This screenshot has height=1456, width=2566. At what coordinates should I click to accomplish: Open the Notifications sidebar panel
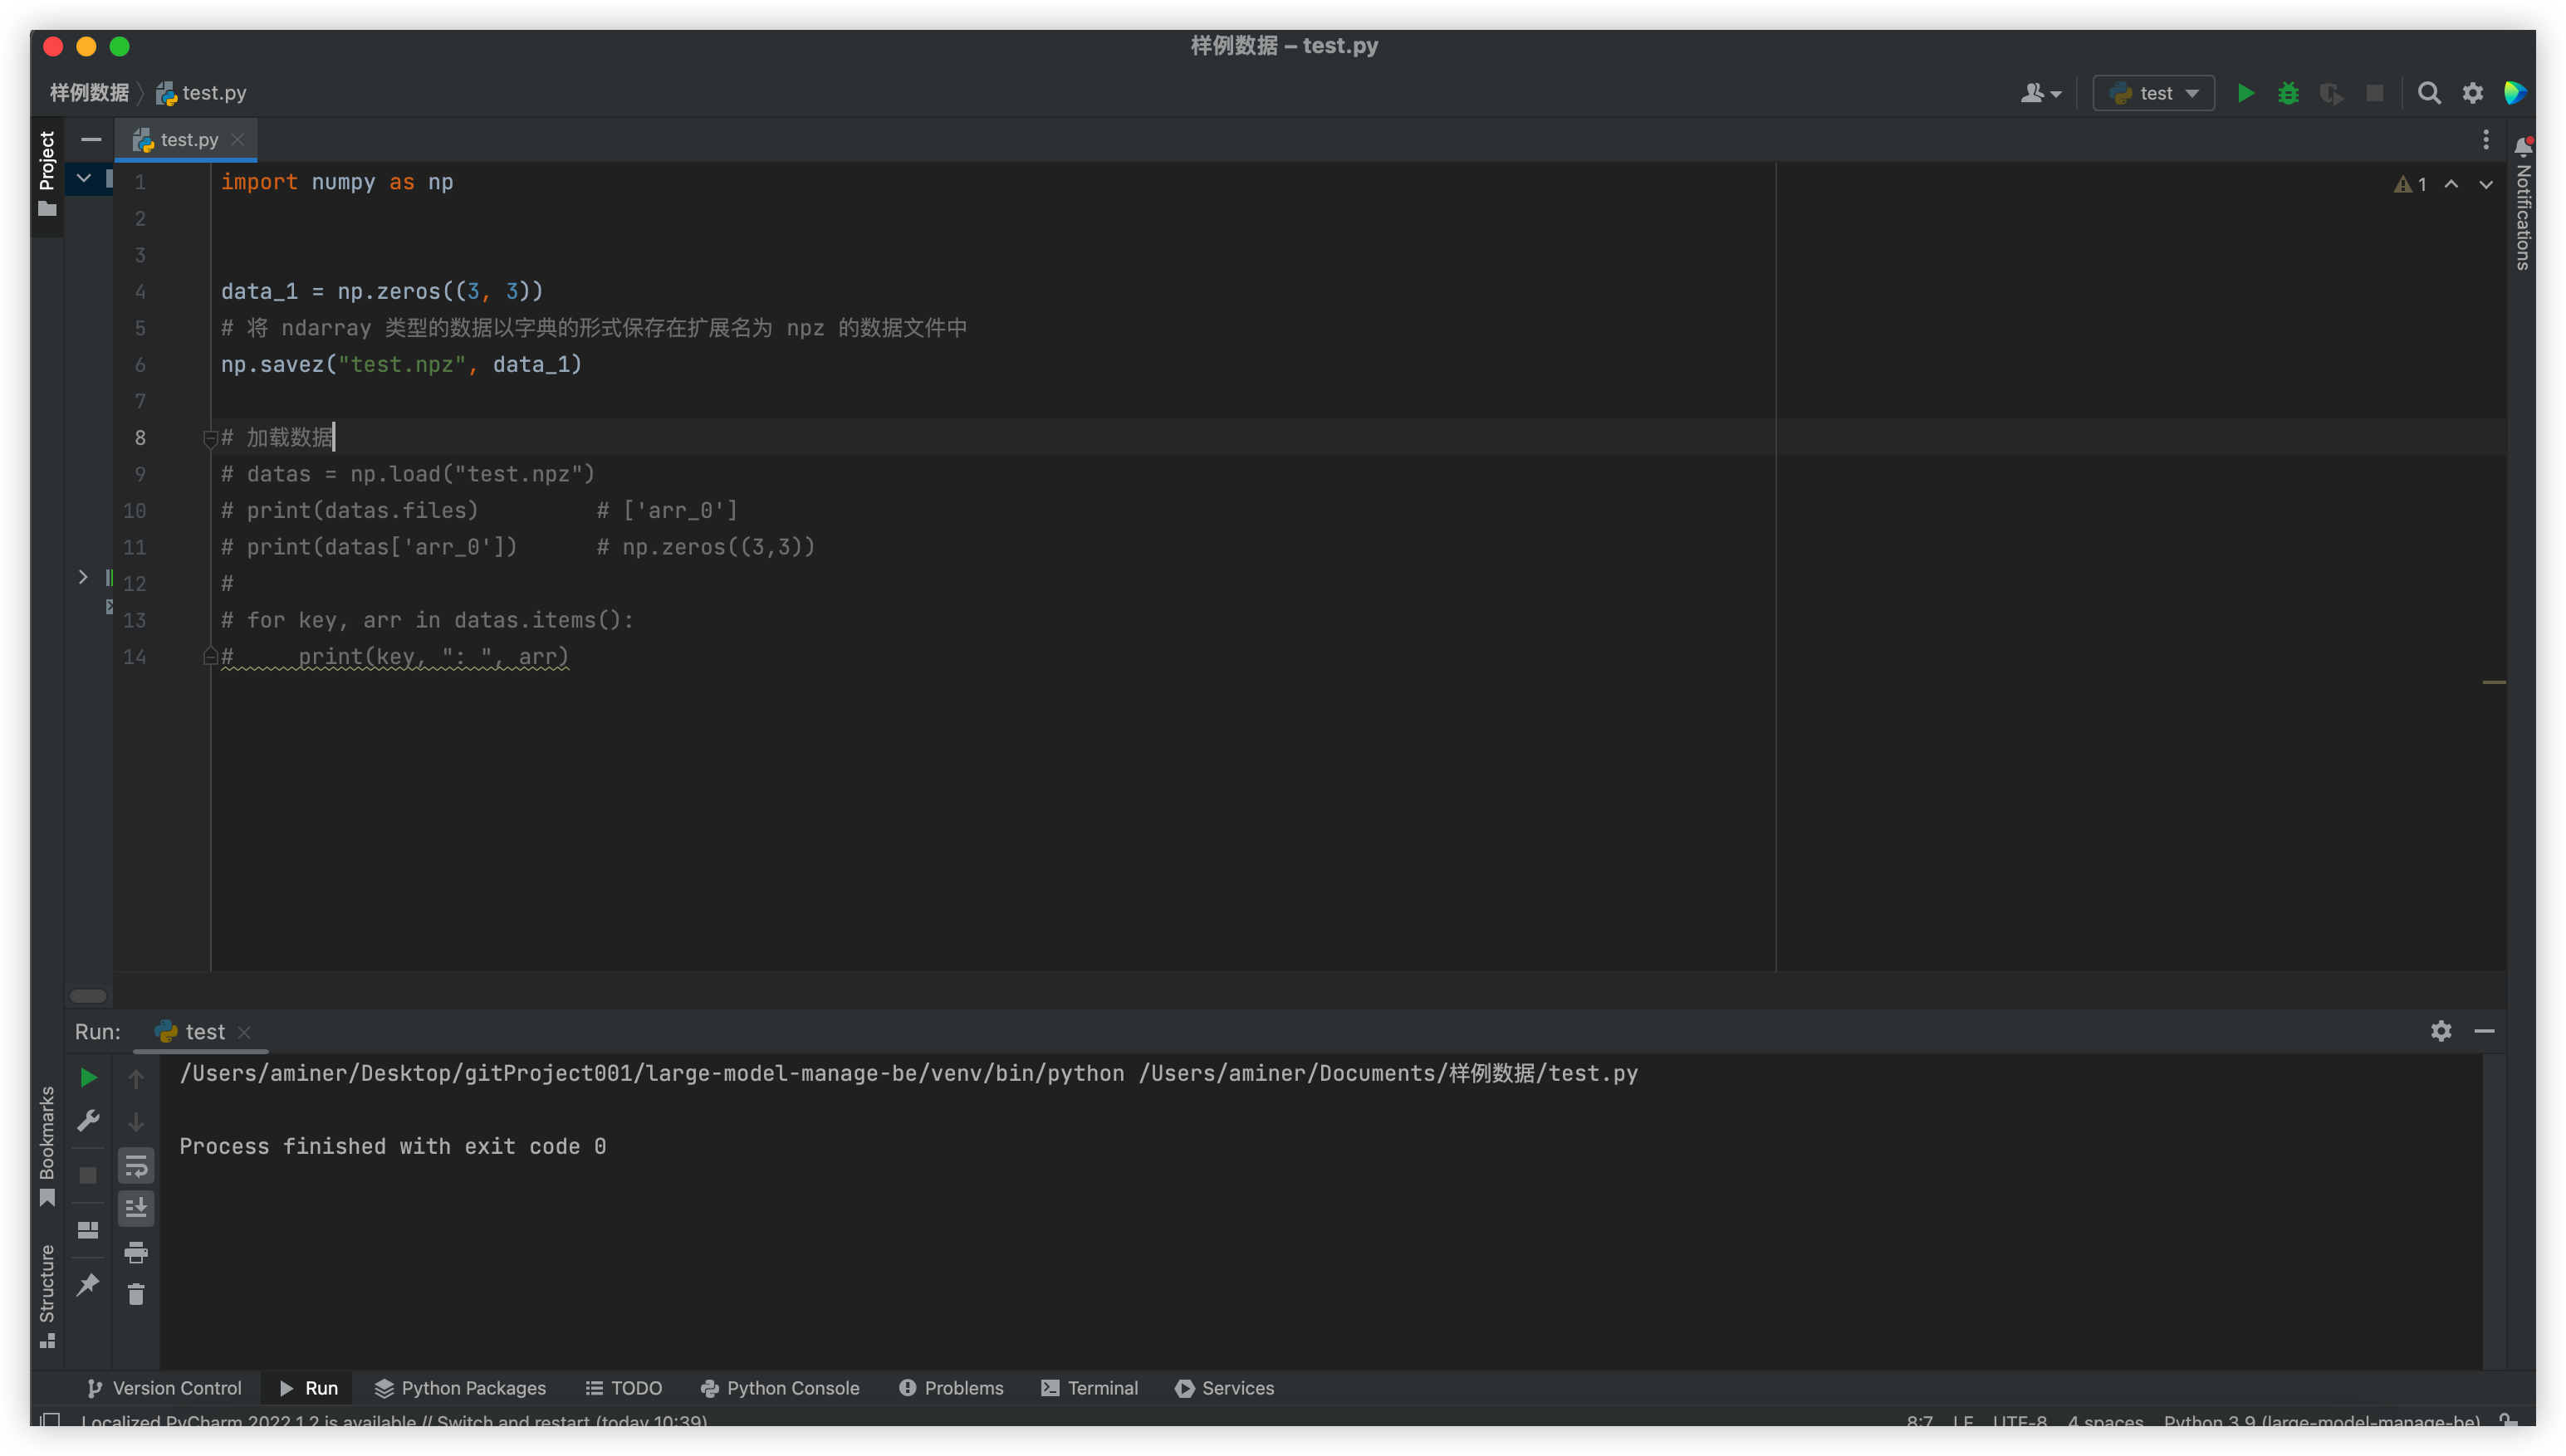(2523, 205)
